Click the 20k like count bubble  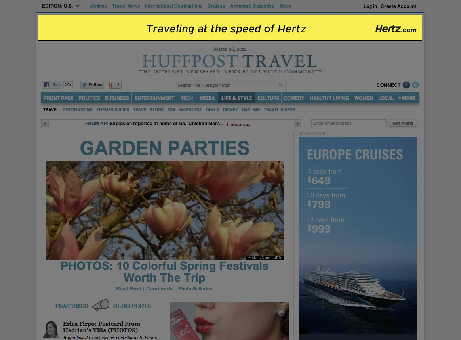coord(68,85)
